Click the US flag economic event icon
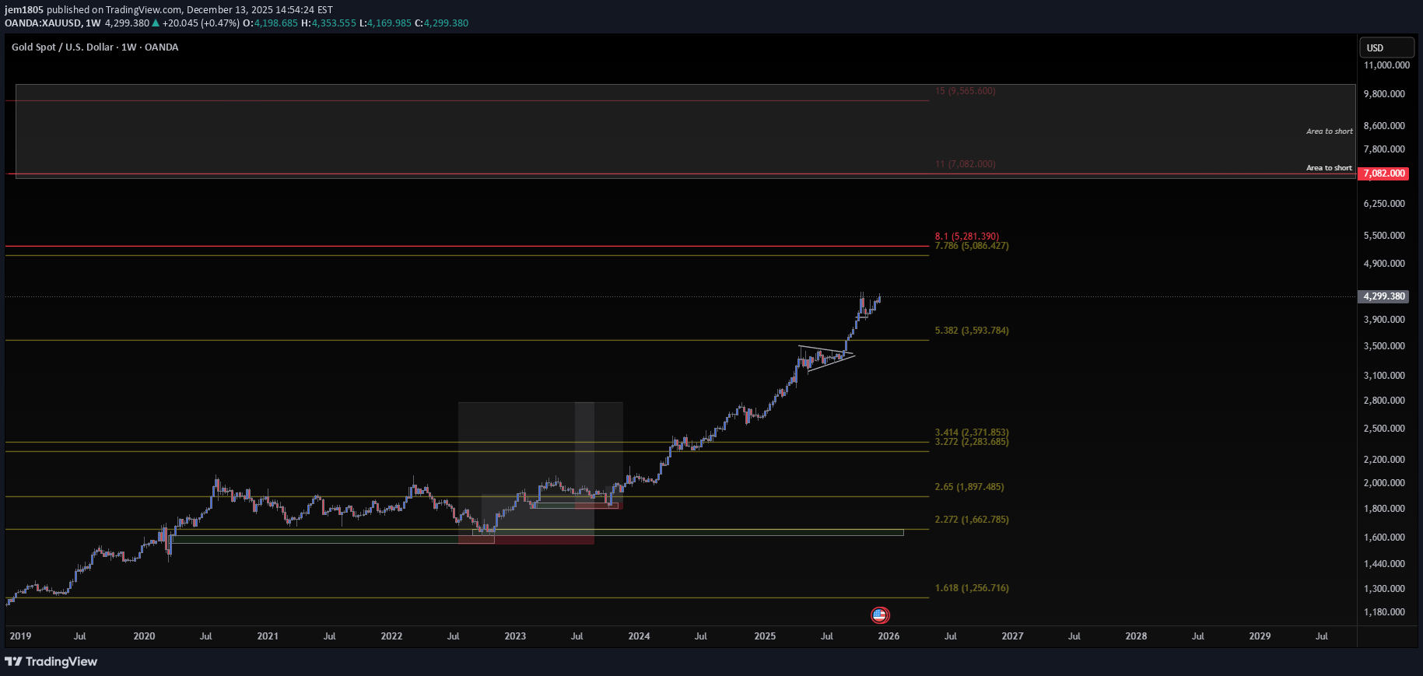The height and width of the screenshot is (676, 1423). click(x=879, y=615)
